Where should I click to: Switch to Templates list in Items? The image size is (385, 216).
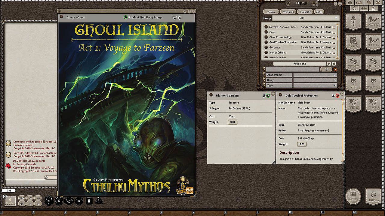point(305,12)
